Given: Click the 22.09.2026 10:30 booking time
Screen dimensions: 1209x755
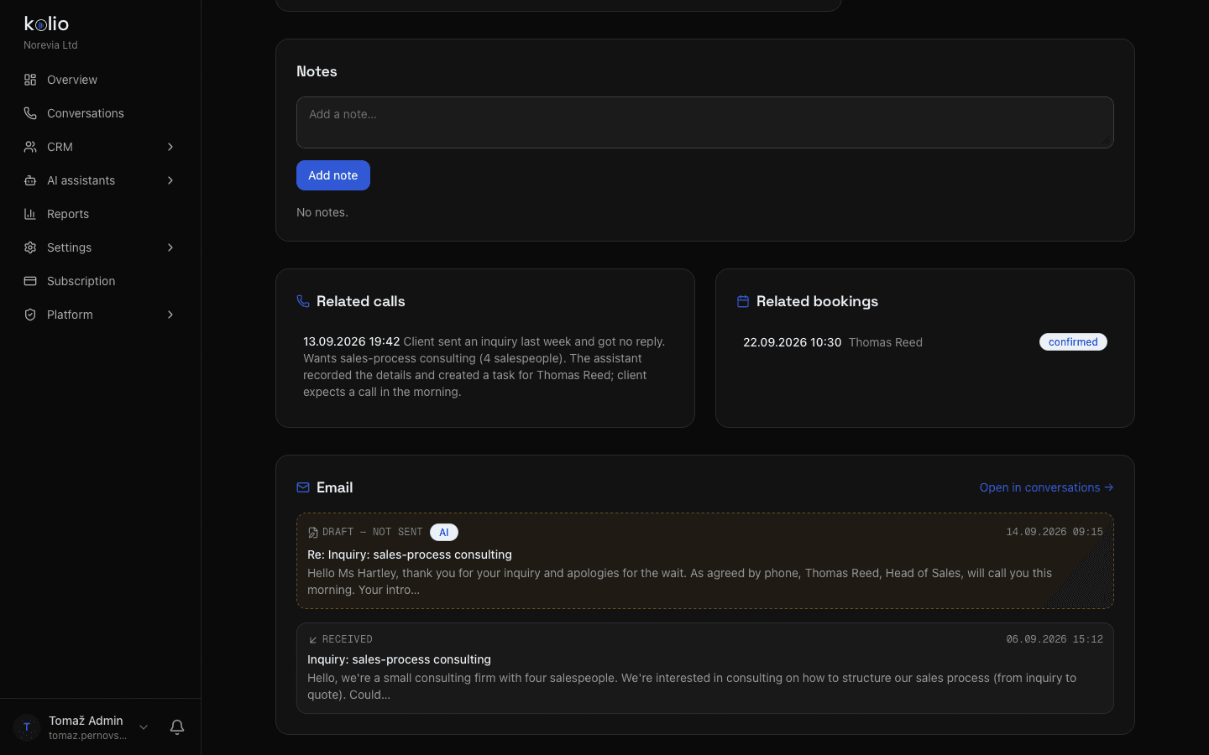Looking at the screenshot, I should point(792,342).
